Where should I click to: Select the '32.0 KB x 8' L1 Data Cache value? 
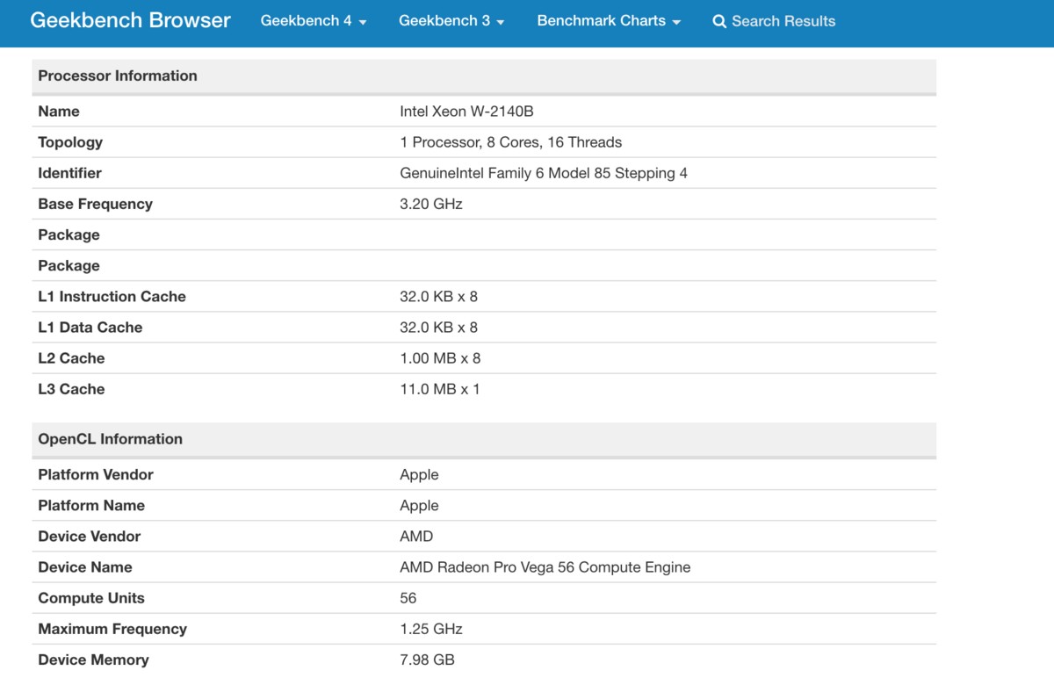tap(438, 328)
